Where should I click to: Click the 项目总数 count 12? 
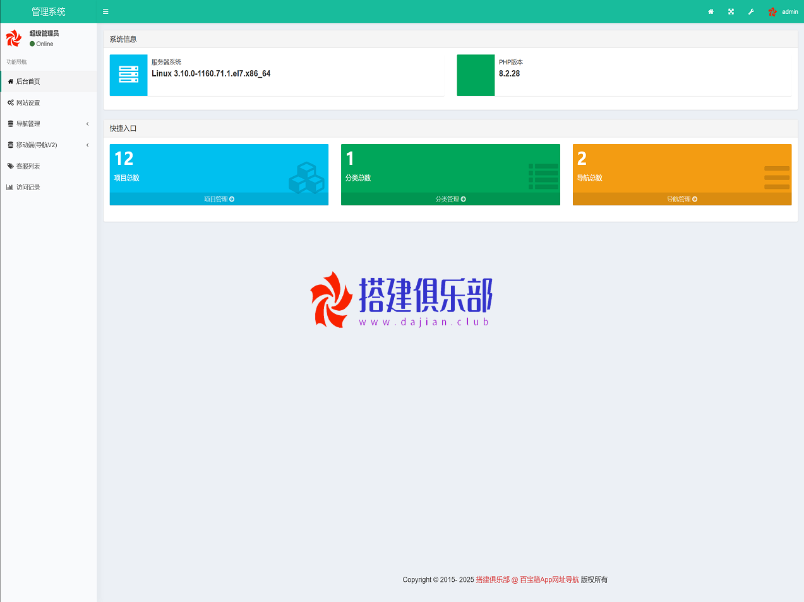point(124,159)
